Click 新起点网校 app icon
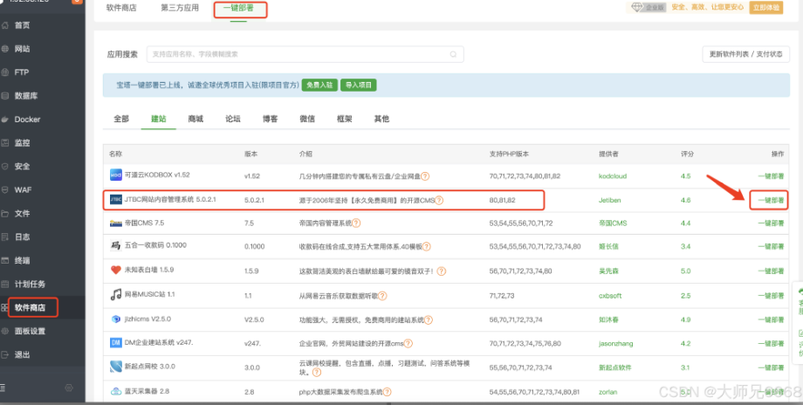Viewport: 803px width, 405px height. 116,367
